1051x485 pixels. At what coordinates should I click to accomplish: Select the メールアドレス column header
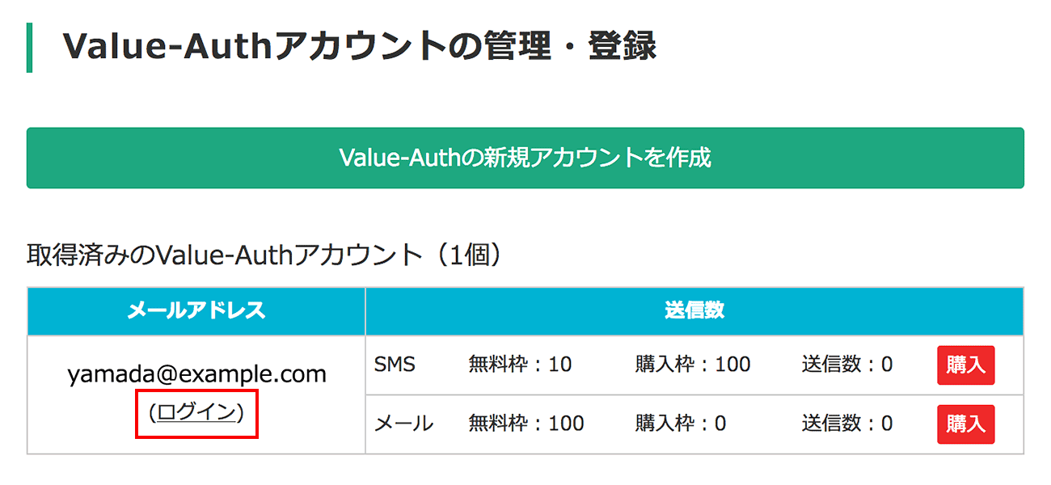(x=196, y=311)
